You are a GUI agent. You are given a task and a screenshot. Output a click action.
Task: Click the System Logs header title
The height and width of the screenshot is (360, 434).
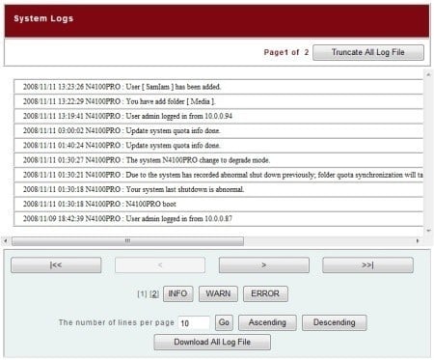[x=43, y=18]
